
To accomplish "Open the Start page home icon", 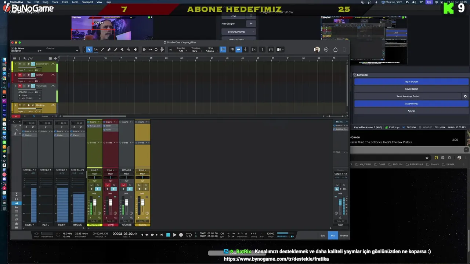I will 335,49.
